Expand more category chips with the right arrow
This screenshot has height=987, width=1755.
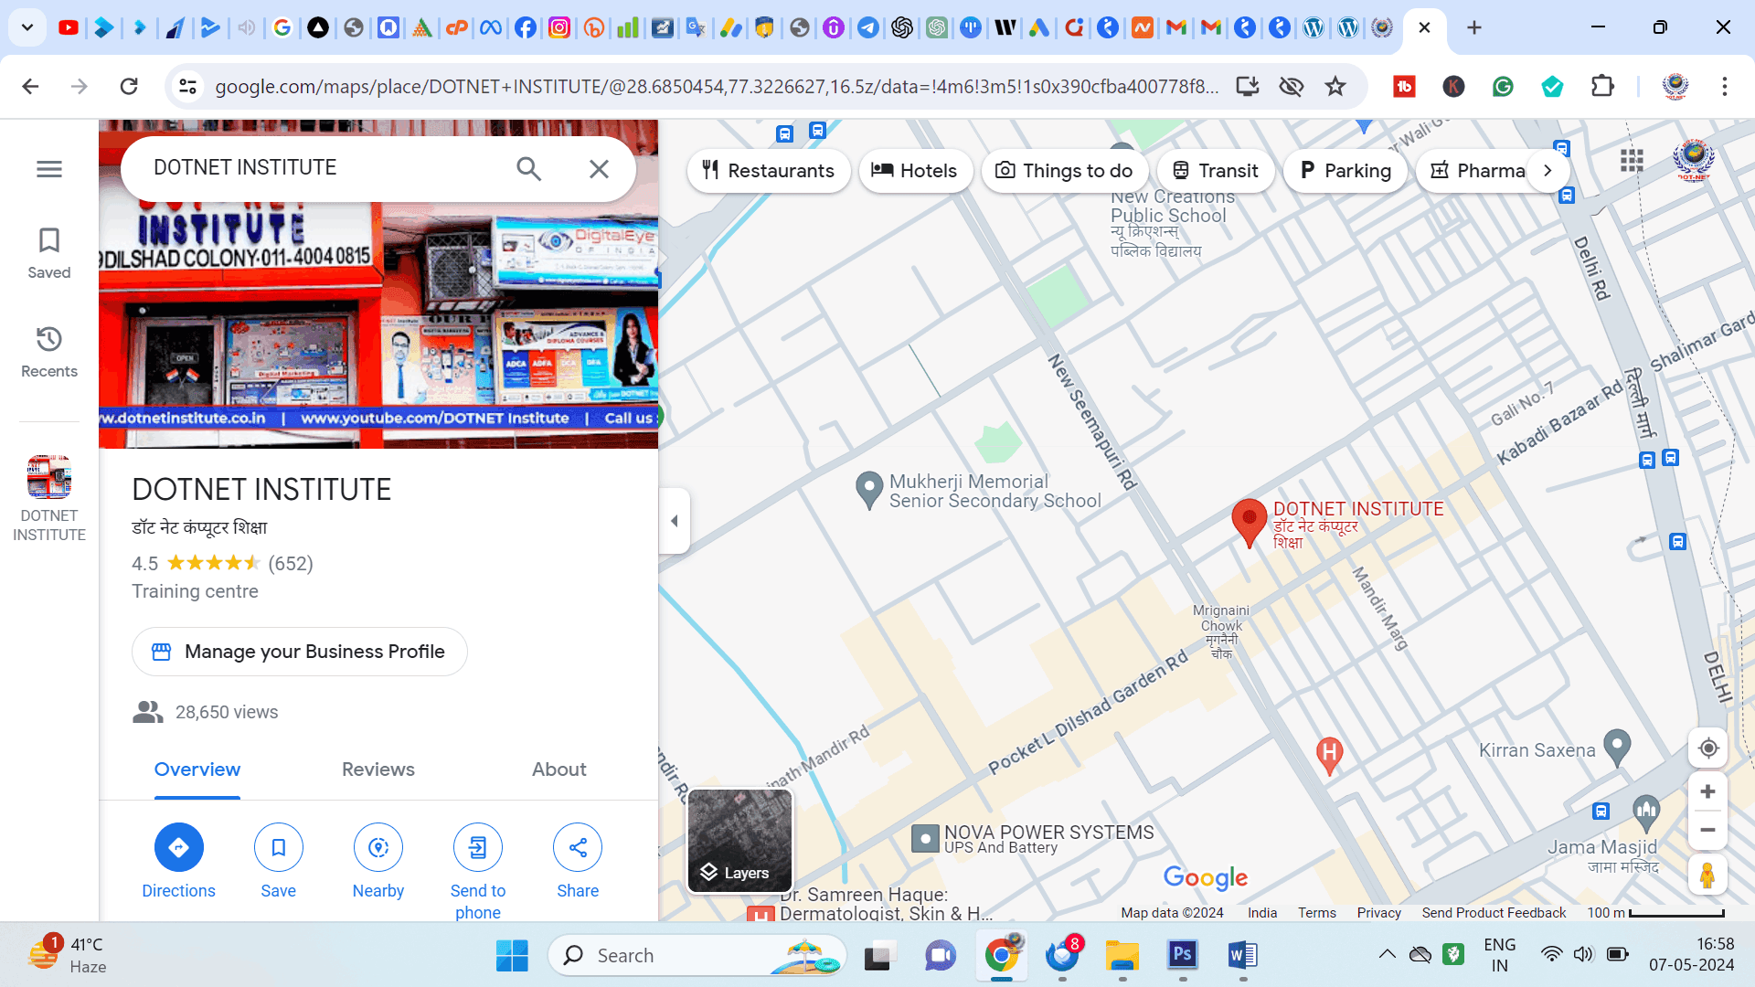click(x=1548, y=171)
